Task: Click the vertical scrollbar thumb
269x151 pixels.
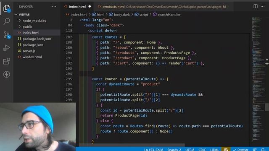Action: [x=267, y=107]
